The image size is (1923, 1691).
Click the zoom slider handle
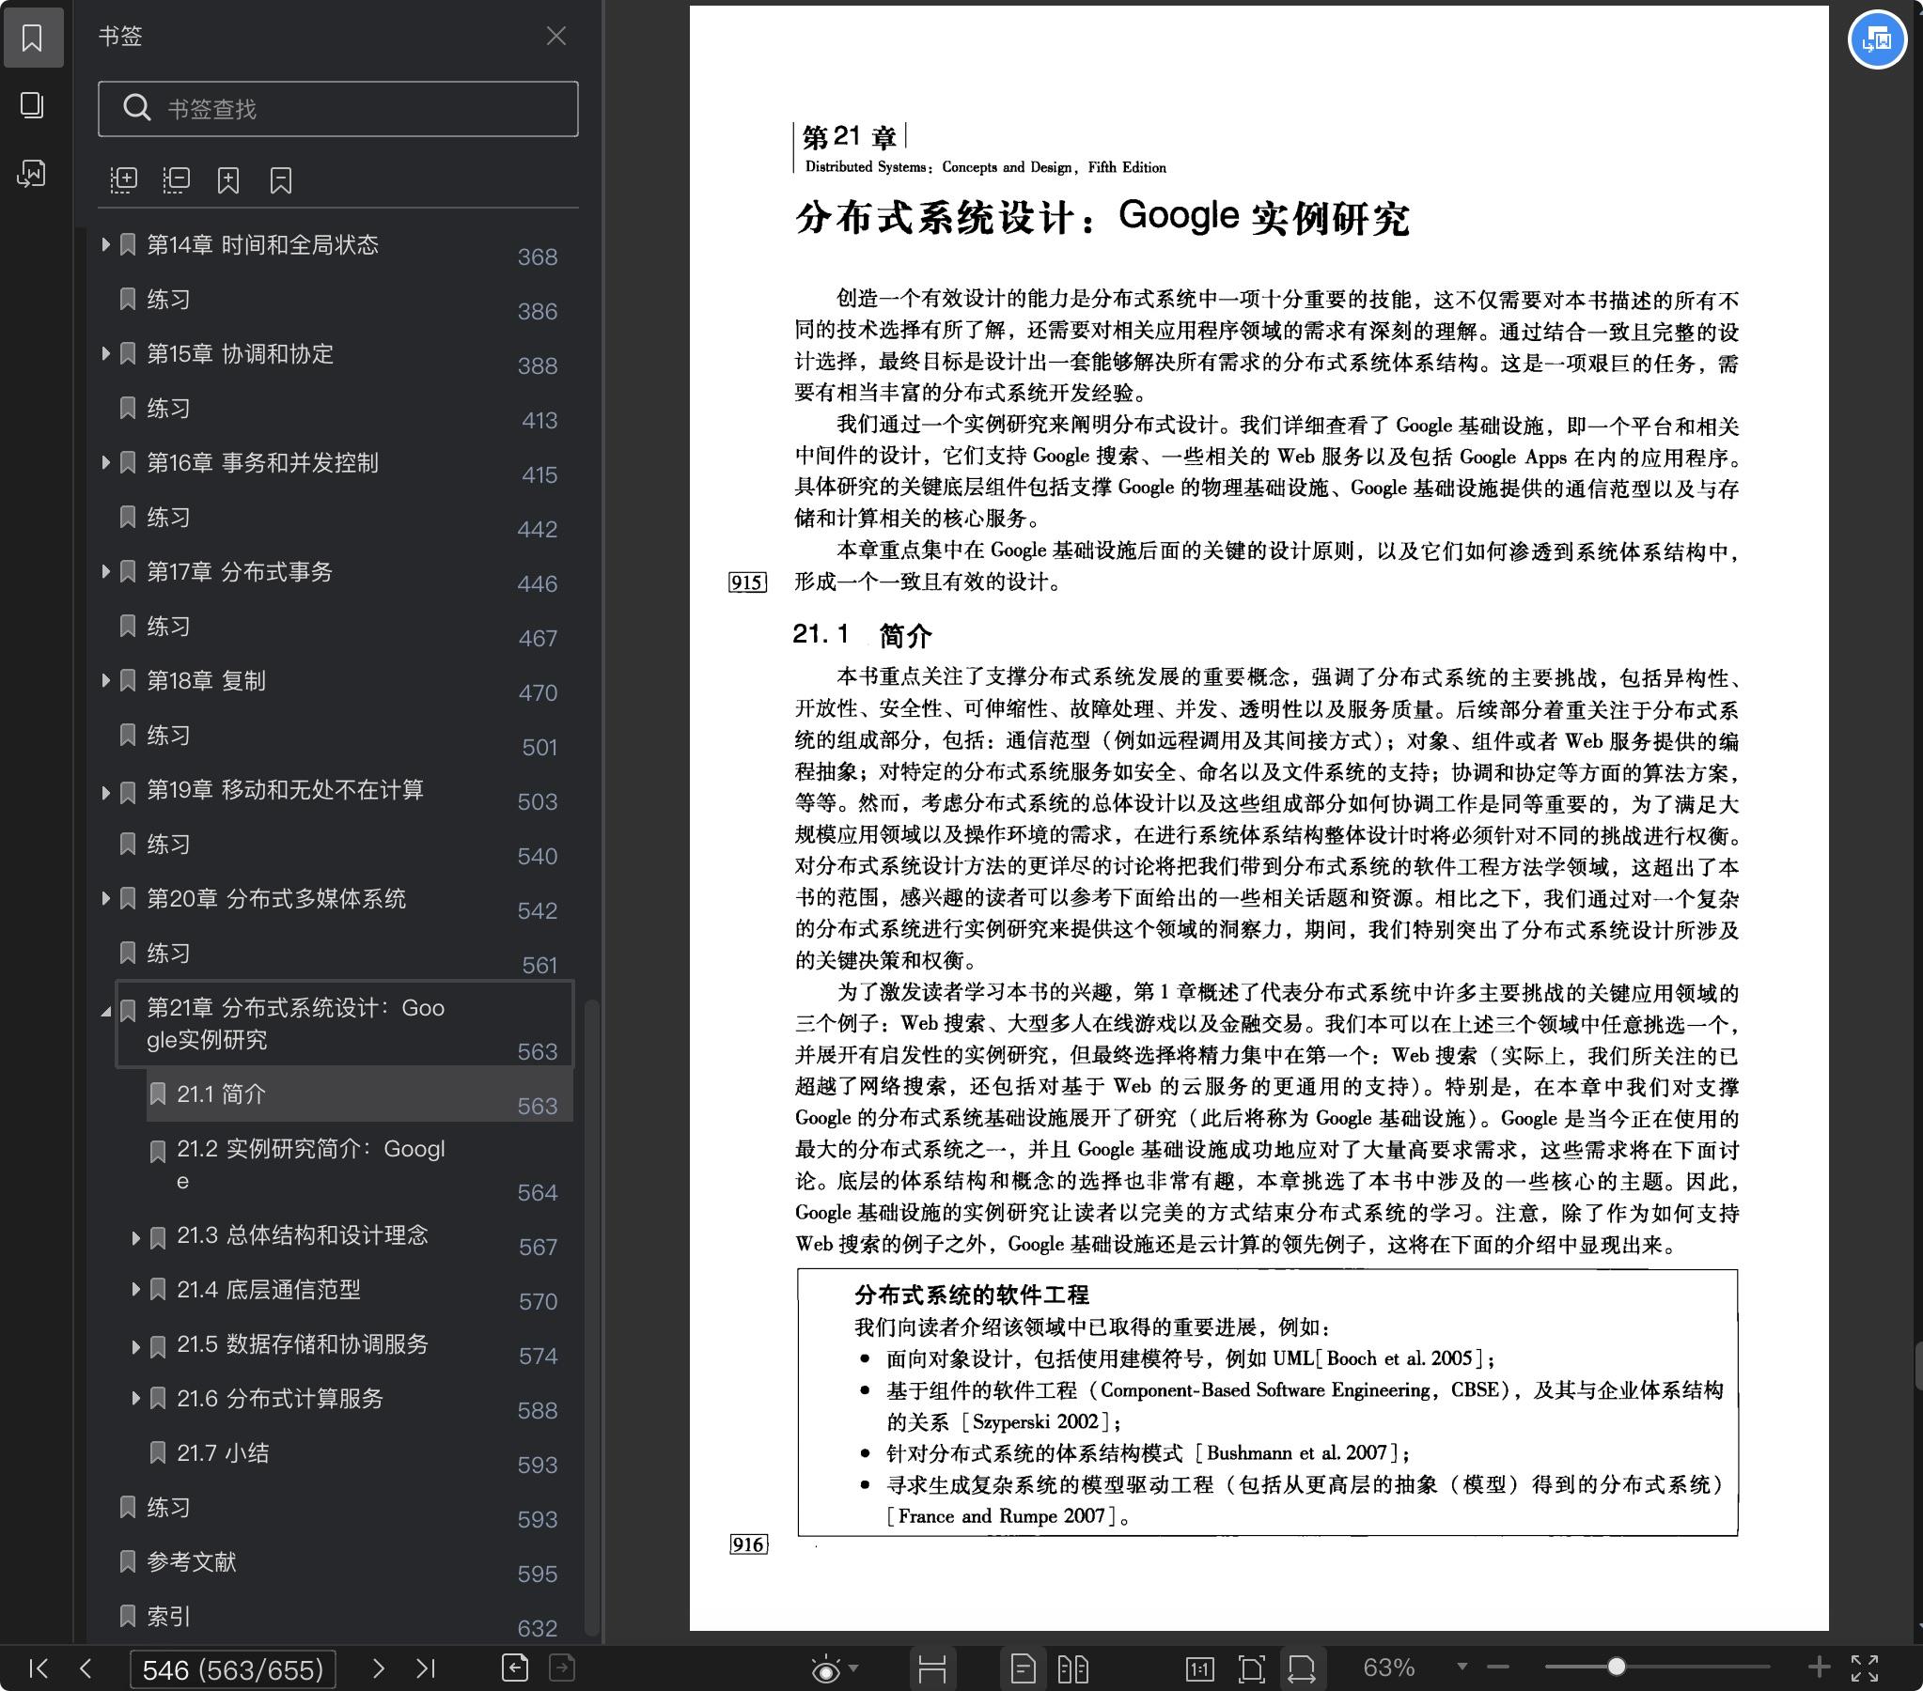click(x=1617, y=1667)
